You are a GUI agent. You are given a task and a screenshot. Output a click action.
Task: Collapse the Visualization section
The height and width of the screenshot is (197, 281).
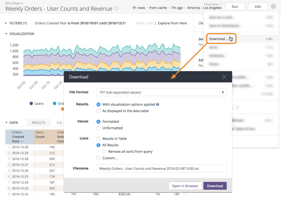pos(6,34)
